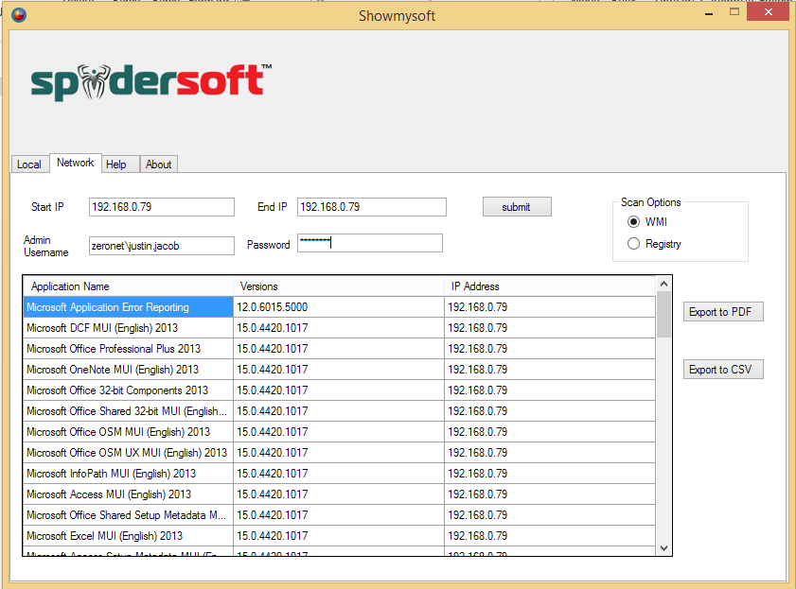Image resolution: width=796 pixels, height=589 pixels.
Task: Click Microsoft Office Shared Setup Metadata entry
Action: tap(128, 515)
